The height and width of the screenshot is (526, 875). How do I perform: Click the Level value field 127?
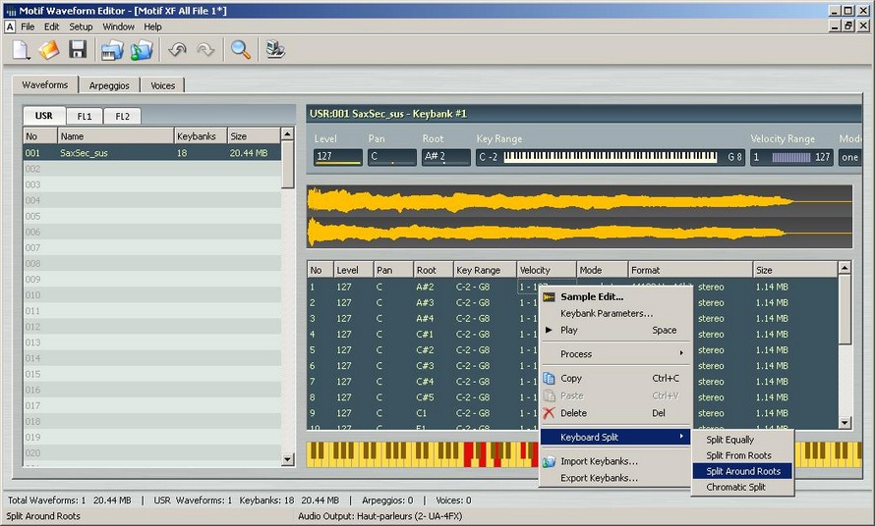click(337, 157)
